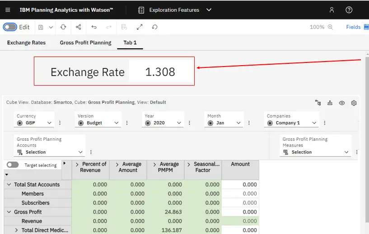The image size is (369, 234).
Task: Click the down-pointing row triangle
Action: [x=7, y=175]
